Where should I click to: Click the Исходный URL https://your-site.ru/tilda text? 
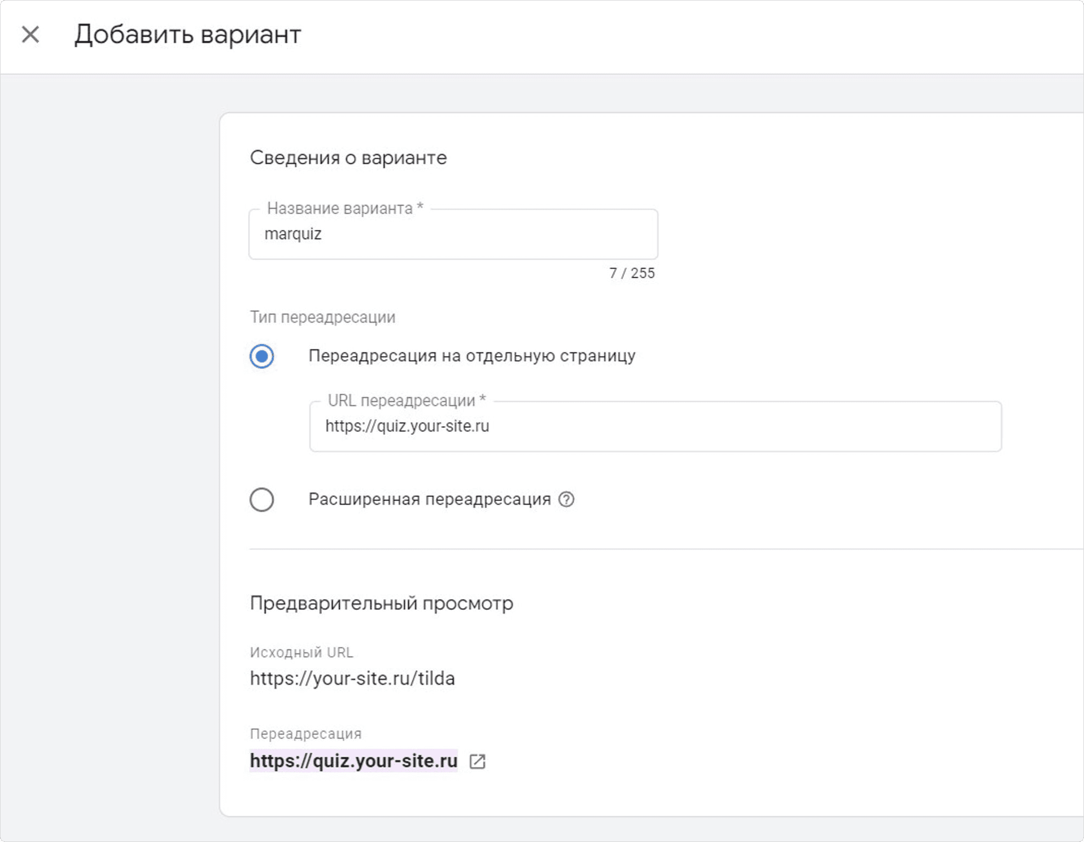[352, 678]
